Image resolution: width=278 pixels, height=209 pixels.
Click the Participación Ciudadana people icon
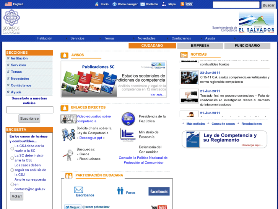[x=69, y=176]
